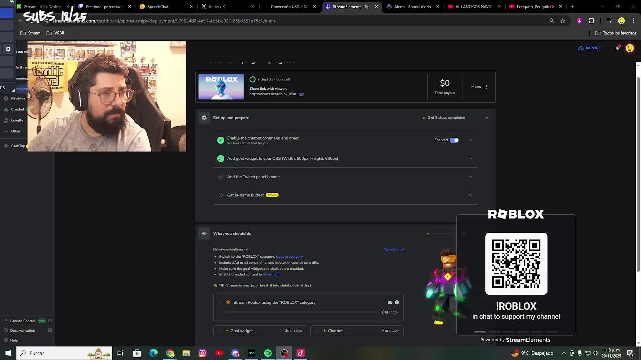Click the checkmark on Chatbot task
This screenshot has height=360, width=641.
(317, 331)
